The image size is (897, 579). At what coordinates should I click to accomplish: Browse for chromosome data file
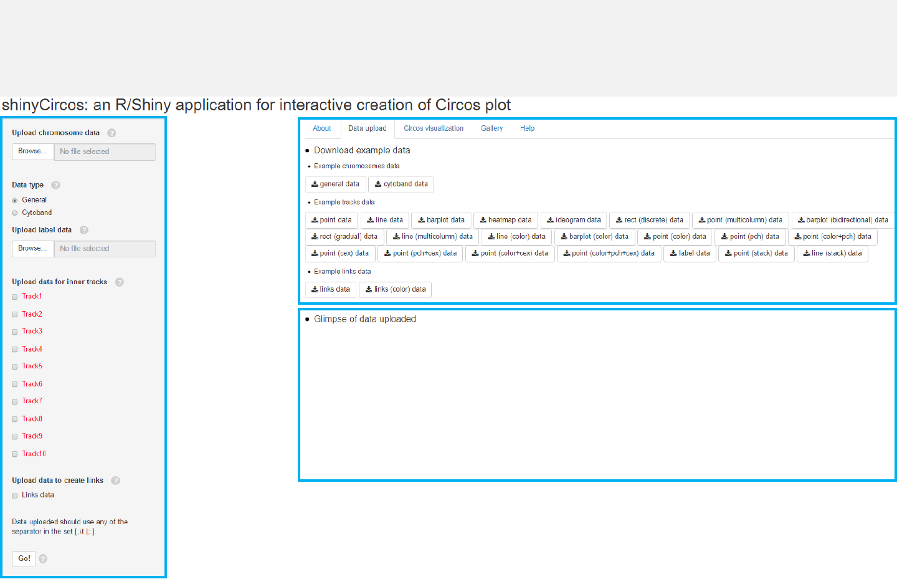click(x=32, y=151)
